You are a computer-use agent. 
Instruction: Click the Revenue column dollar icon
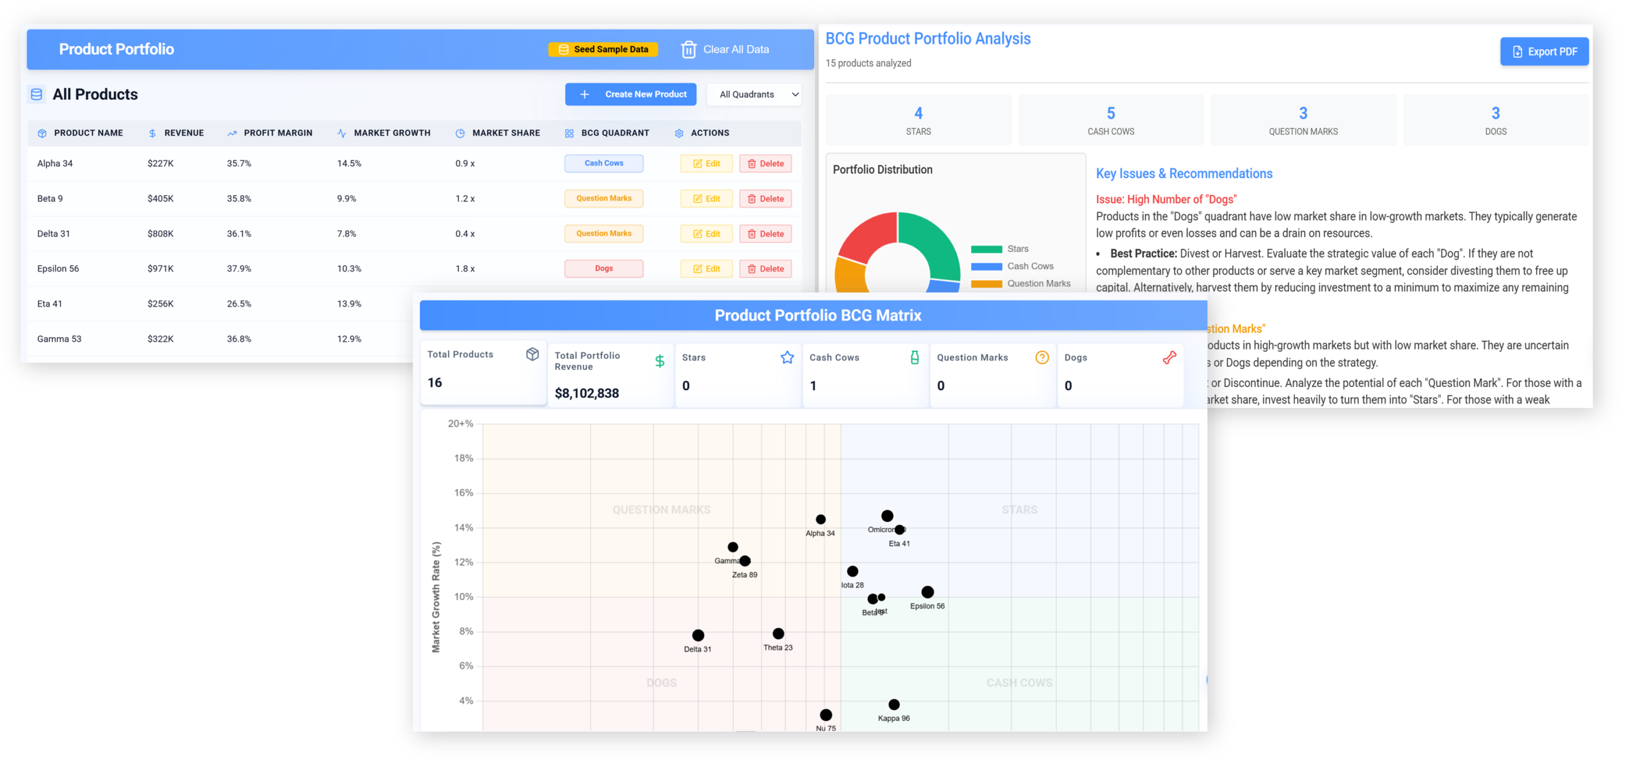[x=152, y=134]
